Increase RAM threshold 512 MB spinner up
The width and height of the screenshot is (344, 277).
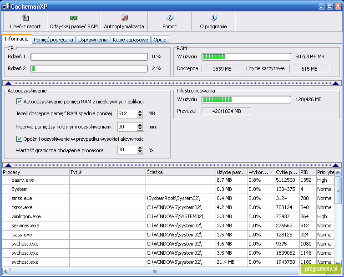point(140,112)
